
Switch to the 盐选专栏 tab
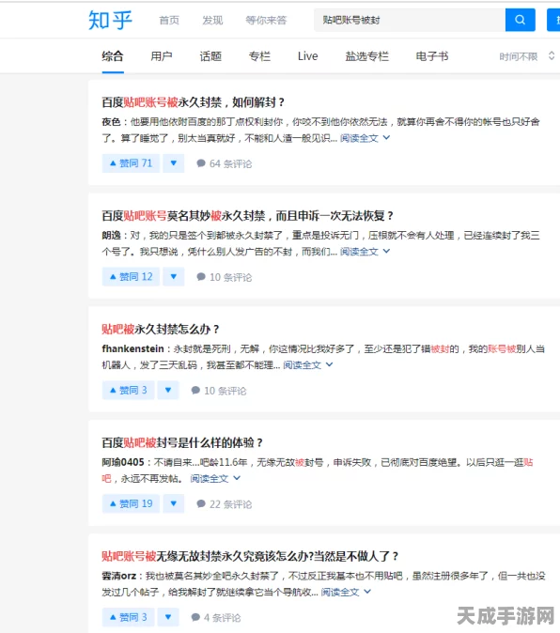pyautogui.click(x=366, y=56)
